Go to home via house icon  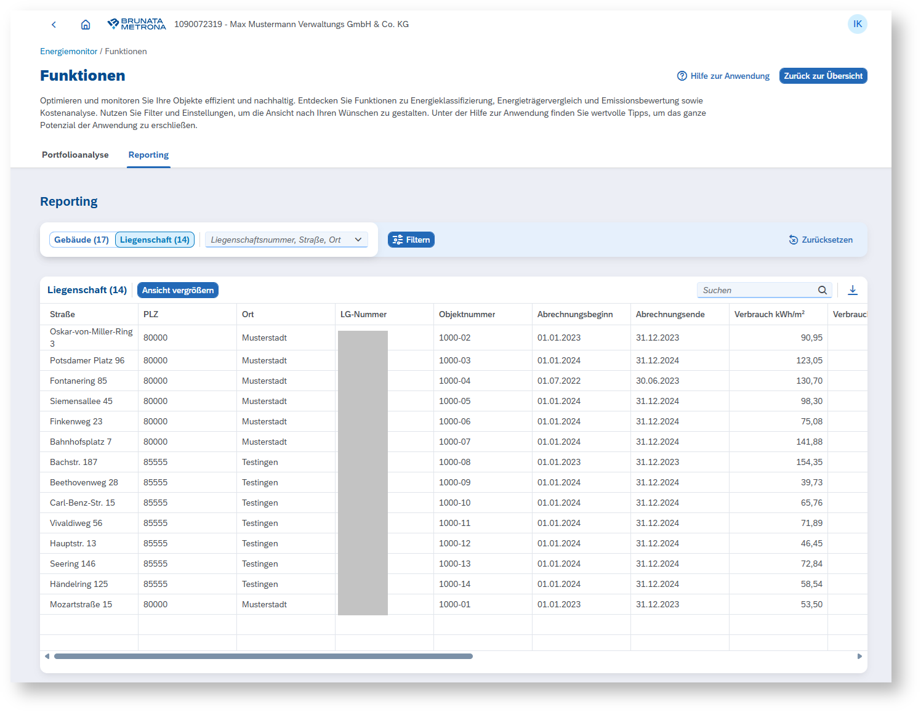point(86,25)
